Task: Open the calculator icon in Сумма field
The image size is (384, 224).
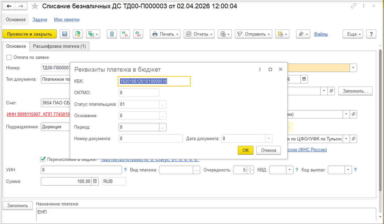Action: [95, 182]
